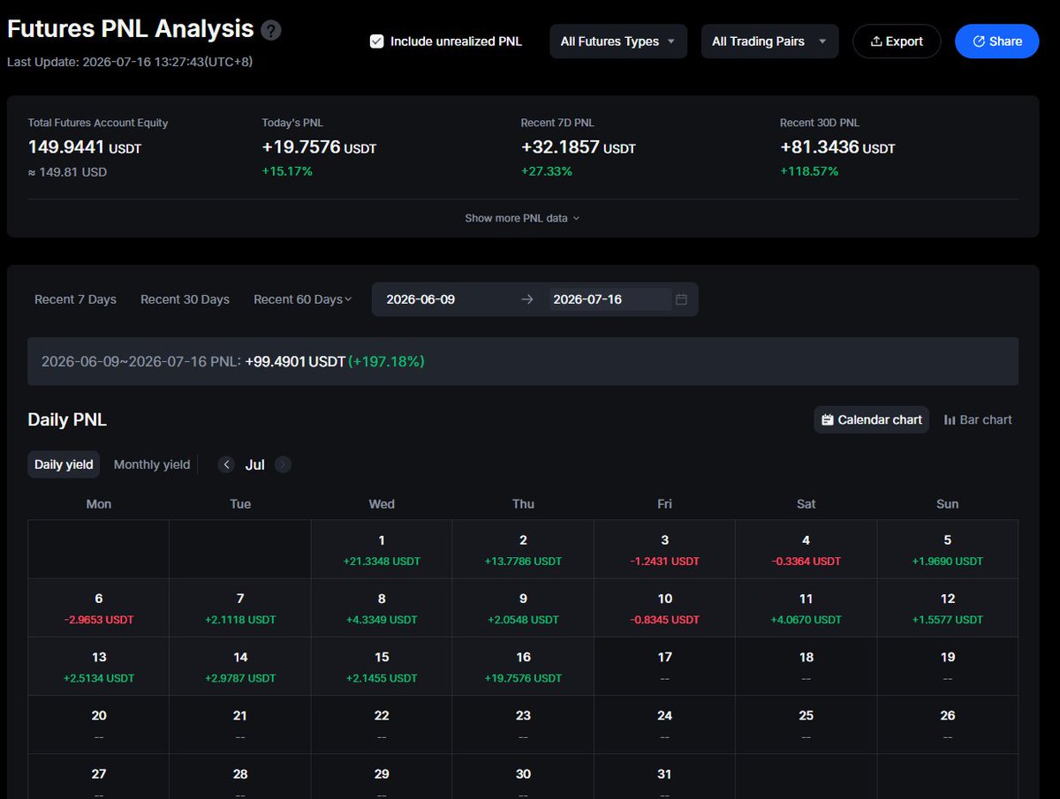Click July 1 cell with +21.3348 USDT

pos(382,549)
